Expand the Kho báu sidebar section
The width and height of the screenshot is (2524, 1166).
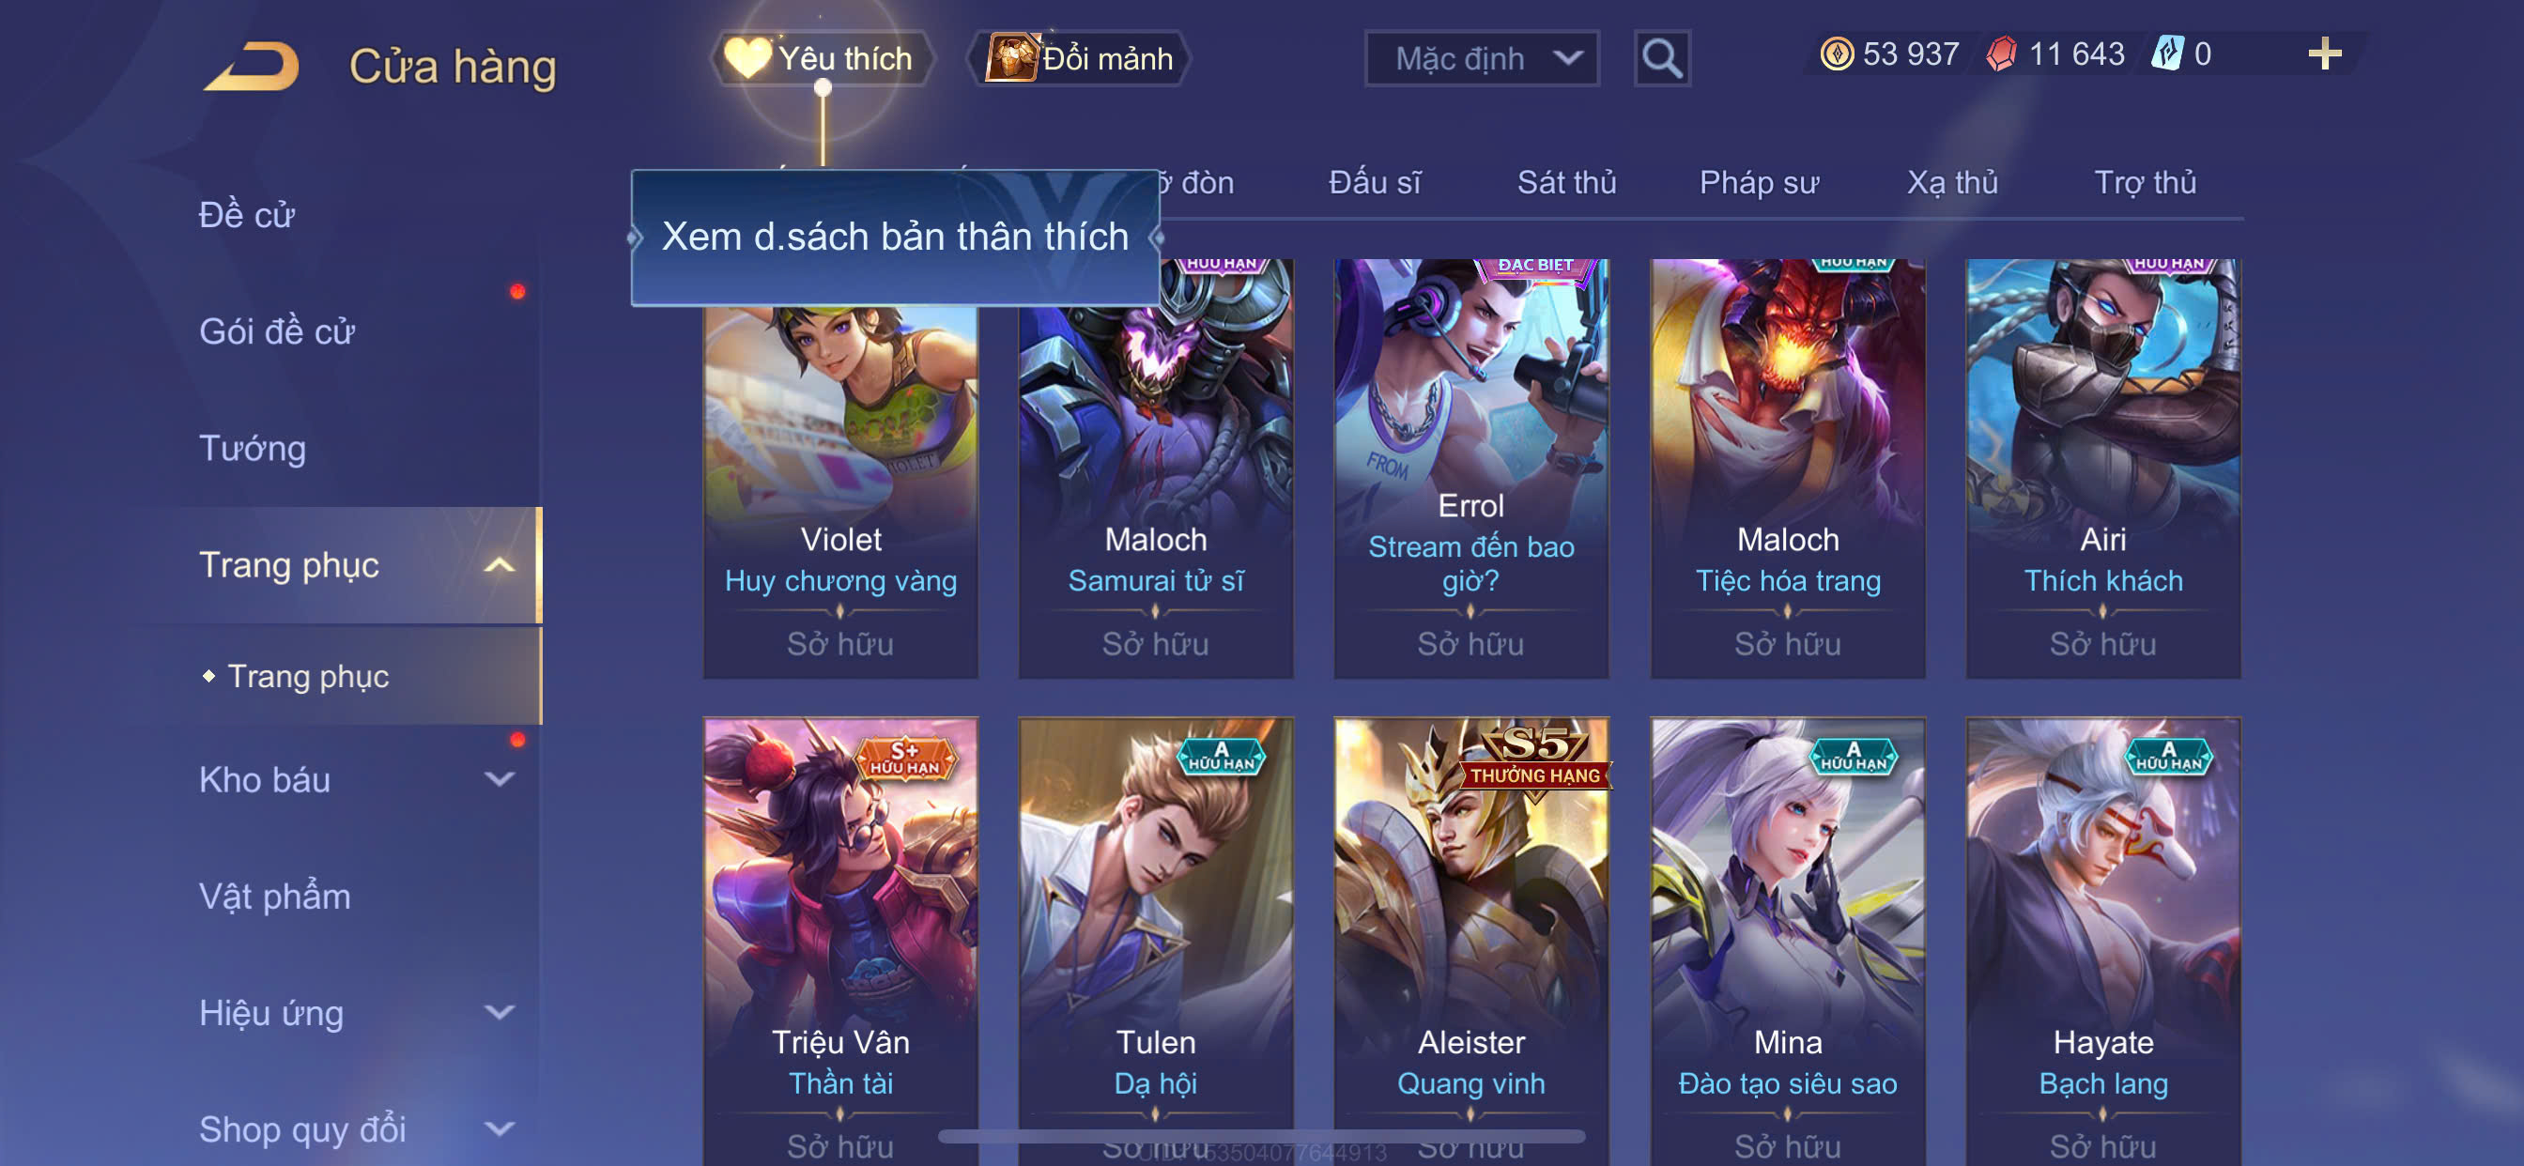click(x=500, y=780)
